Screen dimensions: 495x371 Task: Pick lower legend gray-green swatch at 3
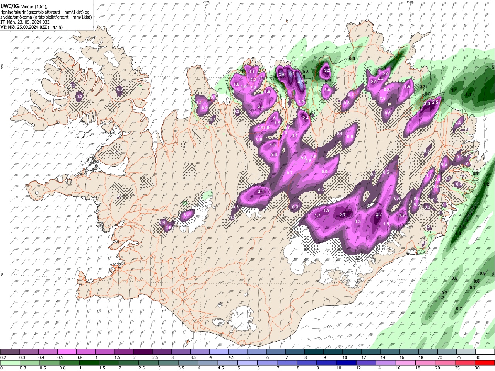coord(168,362)
